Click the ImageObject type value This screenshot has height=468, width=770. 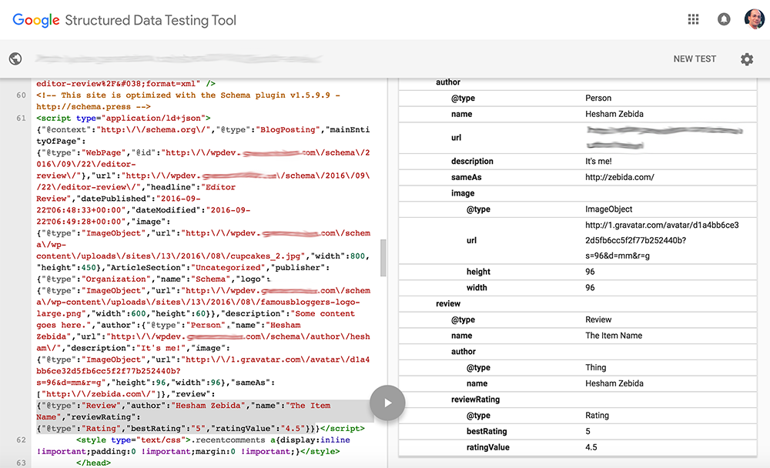point(608,209)
